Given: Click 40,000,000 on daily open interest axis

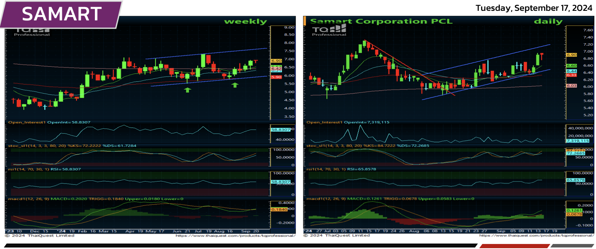Looking at the screenshot, I should tap(580, 128).
